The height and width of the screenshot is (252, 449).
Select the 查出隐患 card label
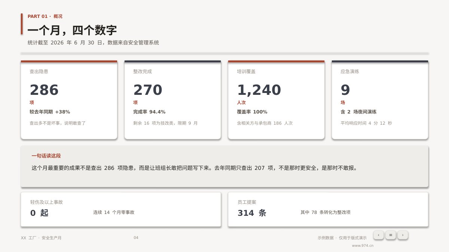point(39,71)
